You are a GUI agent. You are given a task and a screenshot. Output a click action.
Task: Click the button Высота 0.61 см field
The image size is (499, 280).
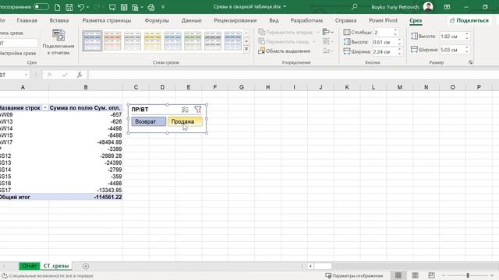click(384, 42)
